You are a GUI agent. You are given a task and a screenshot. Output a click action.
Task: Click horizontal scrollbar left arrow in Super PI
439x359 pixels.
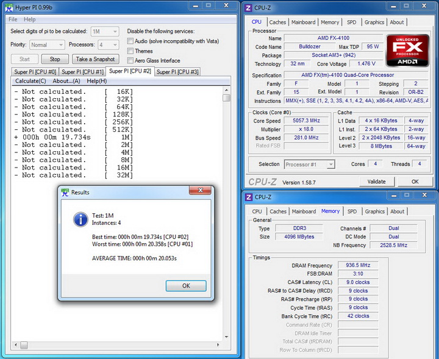[x=16, y=345]
